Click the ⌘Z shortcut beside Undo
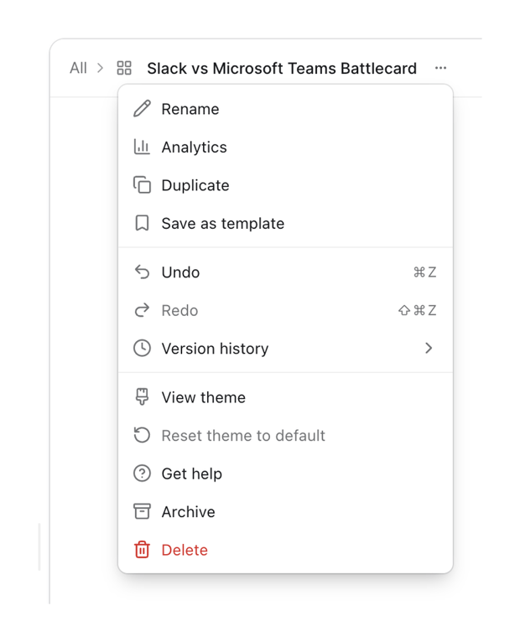Viewport: 520px width, 642px height. click(x=425, y=272)
